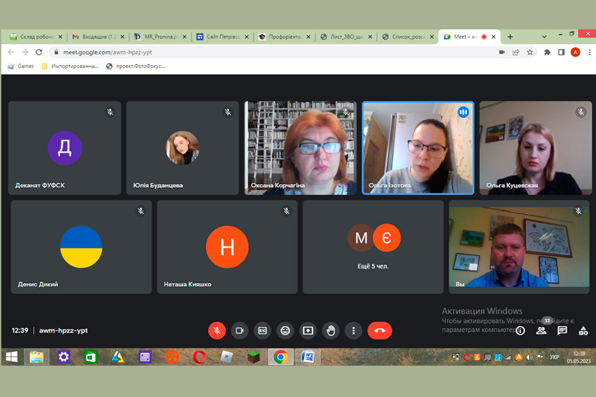The height and width of the screenshot is (397, 596).
Task: Open a new browser tab
Action: pos(510,37)
